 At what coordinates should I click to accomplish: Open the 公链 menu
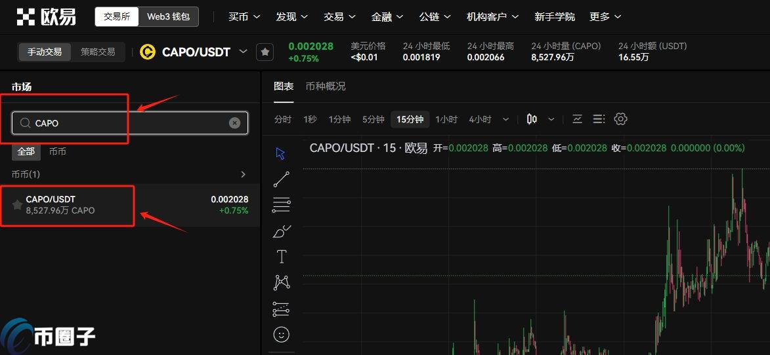[435, 16]
